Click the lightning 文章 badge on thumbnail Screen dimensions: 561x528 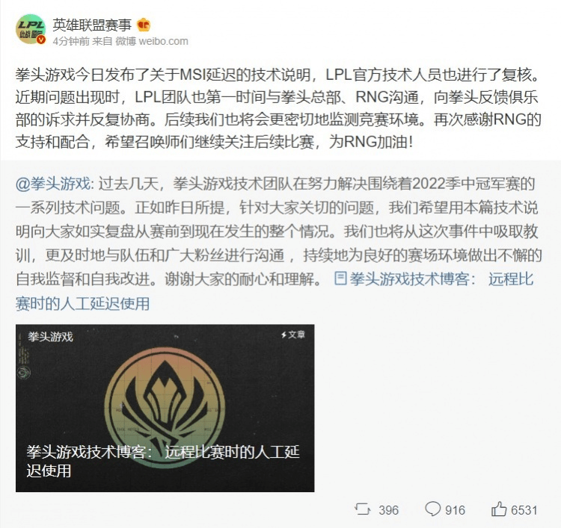(293, 335)
